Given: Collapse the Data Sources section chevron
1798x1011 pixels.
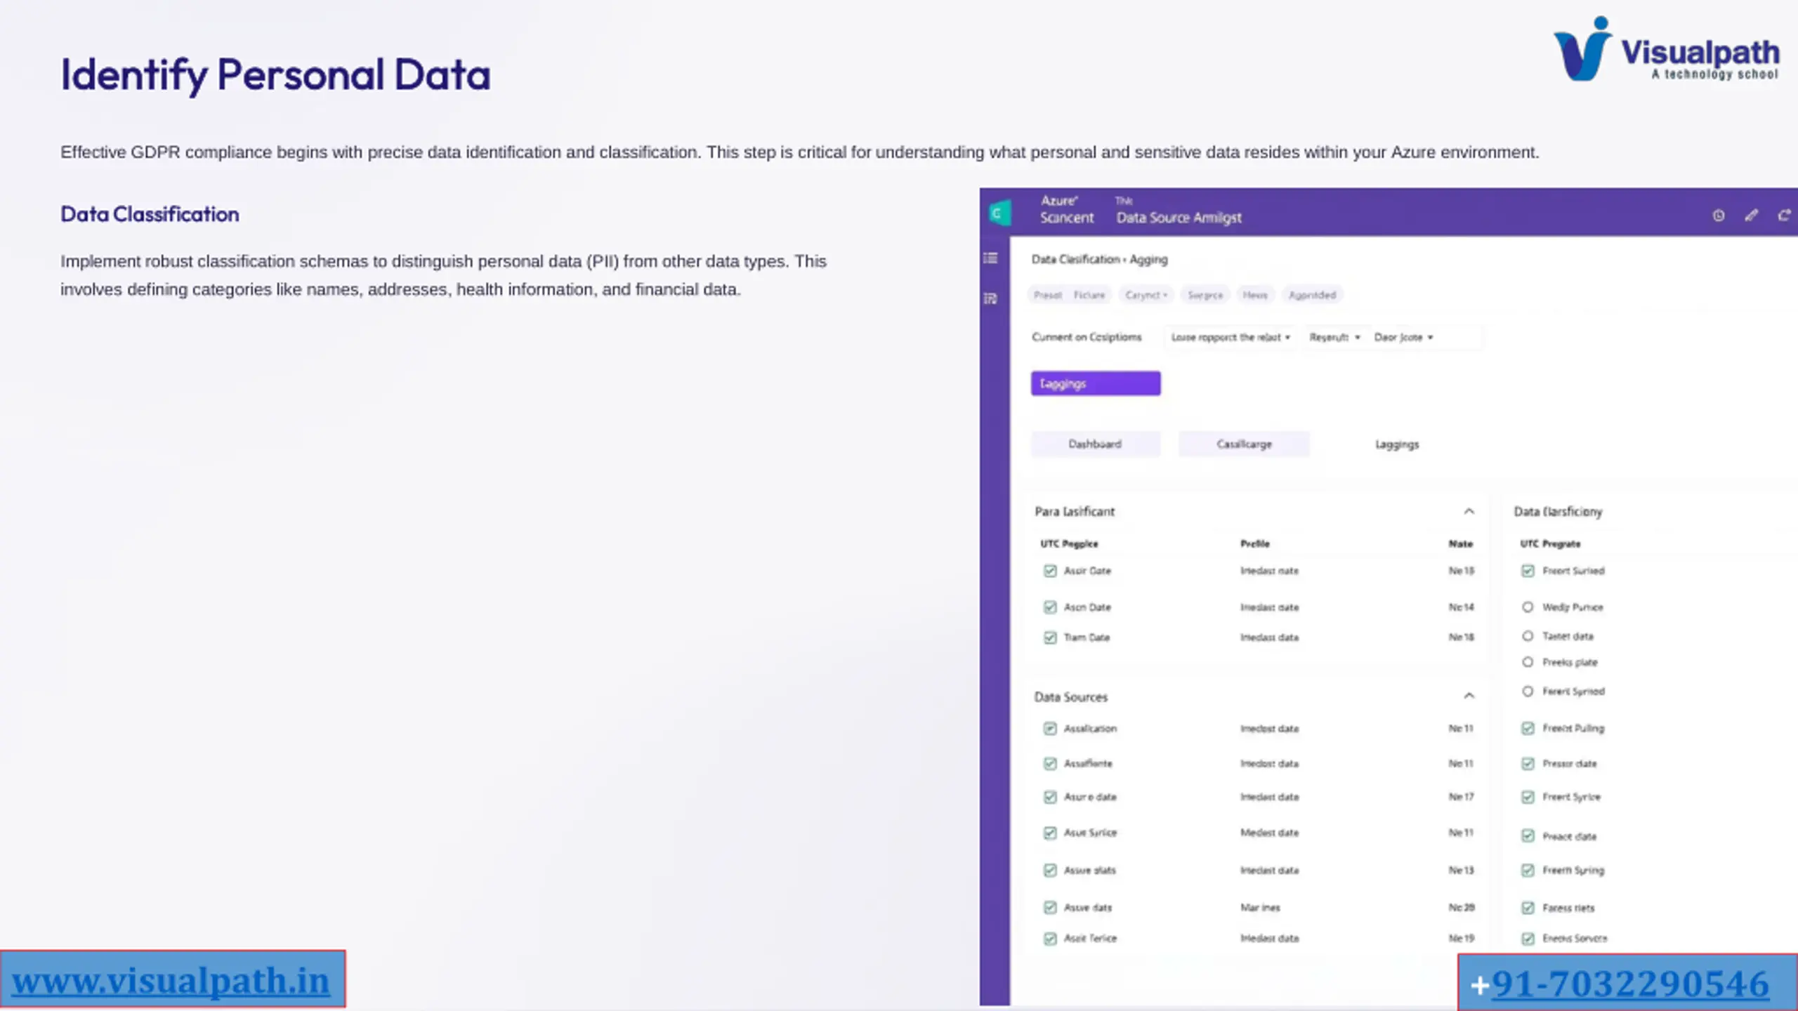Looking at the screenshot, I should (x=1469, y=696).
